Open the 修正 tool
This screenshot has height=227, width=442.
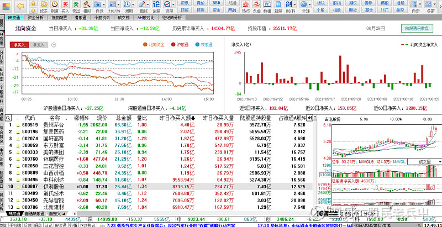pyautogui.click(x=44, y=7)
